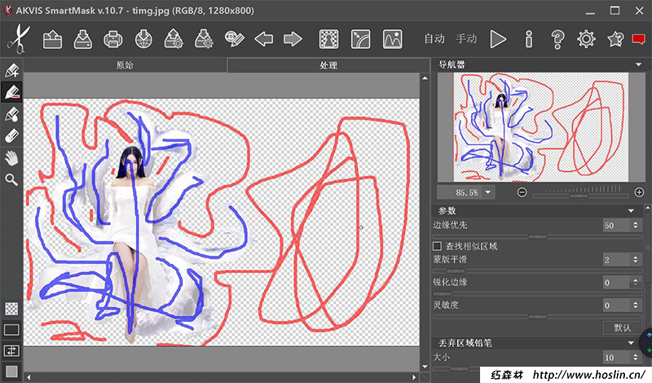Click the 蒙版平滑 slider
This screenshot has width=652, height=383.
click(537, 271)
